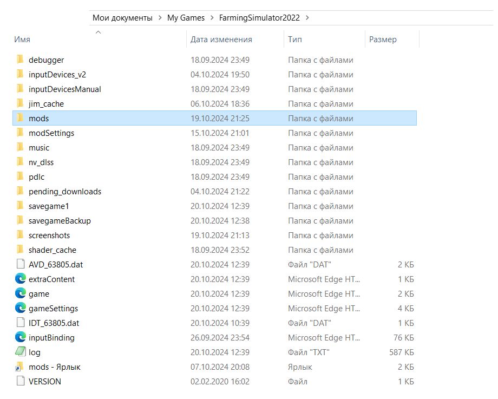Click the Edge icon beside inputBinding
This screenshot has width=498, height=399.
(21, 338)
